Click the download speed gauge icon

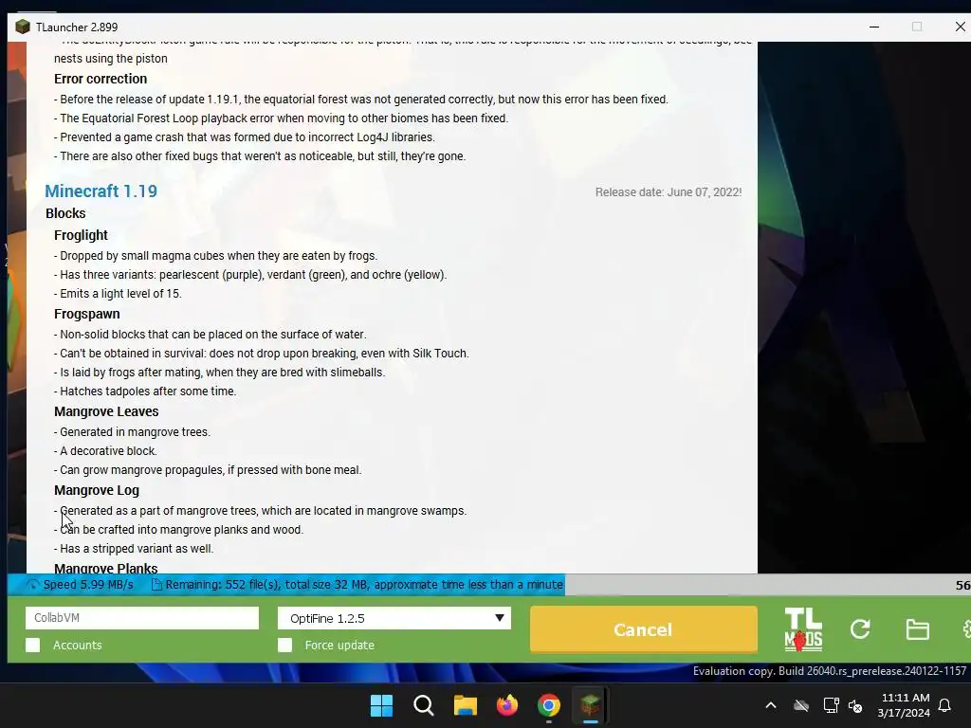33,584
